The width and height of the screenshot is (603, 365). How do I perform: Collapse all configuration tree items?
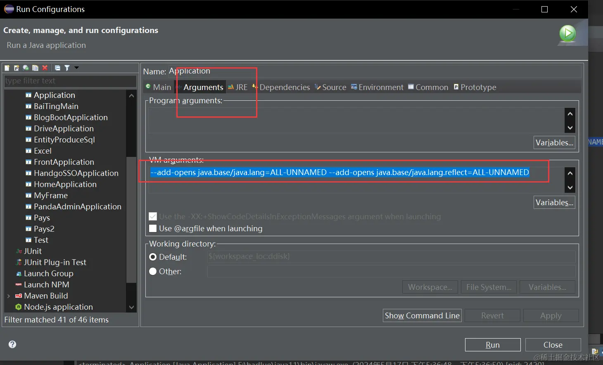click(x=57, y=68)
